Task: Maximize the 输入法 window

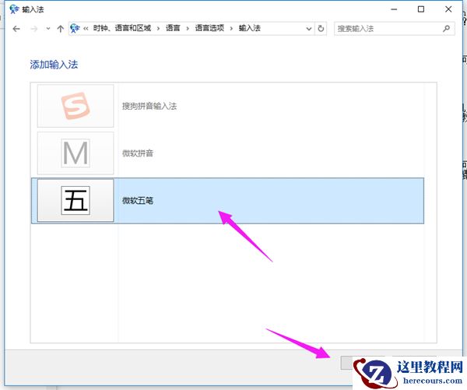Action: click(x=421, y=9)
